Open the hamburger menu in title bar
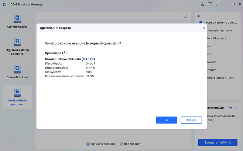Image resolution: width=243 pixels, height=151 pixels. (217, 4)
